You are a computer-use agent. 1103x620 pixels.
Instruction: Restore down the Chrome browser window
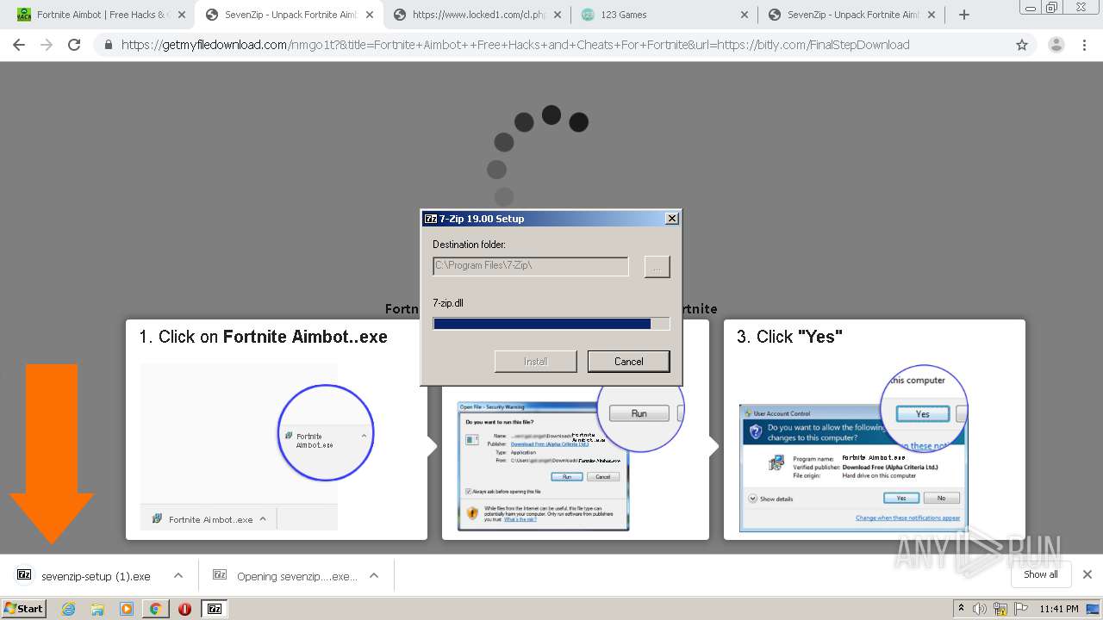1052,7
